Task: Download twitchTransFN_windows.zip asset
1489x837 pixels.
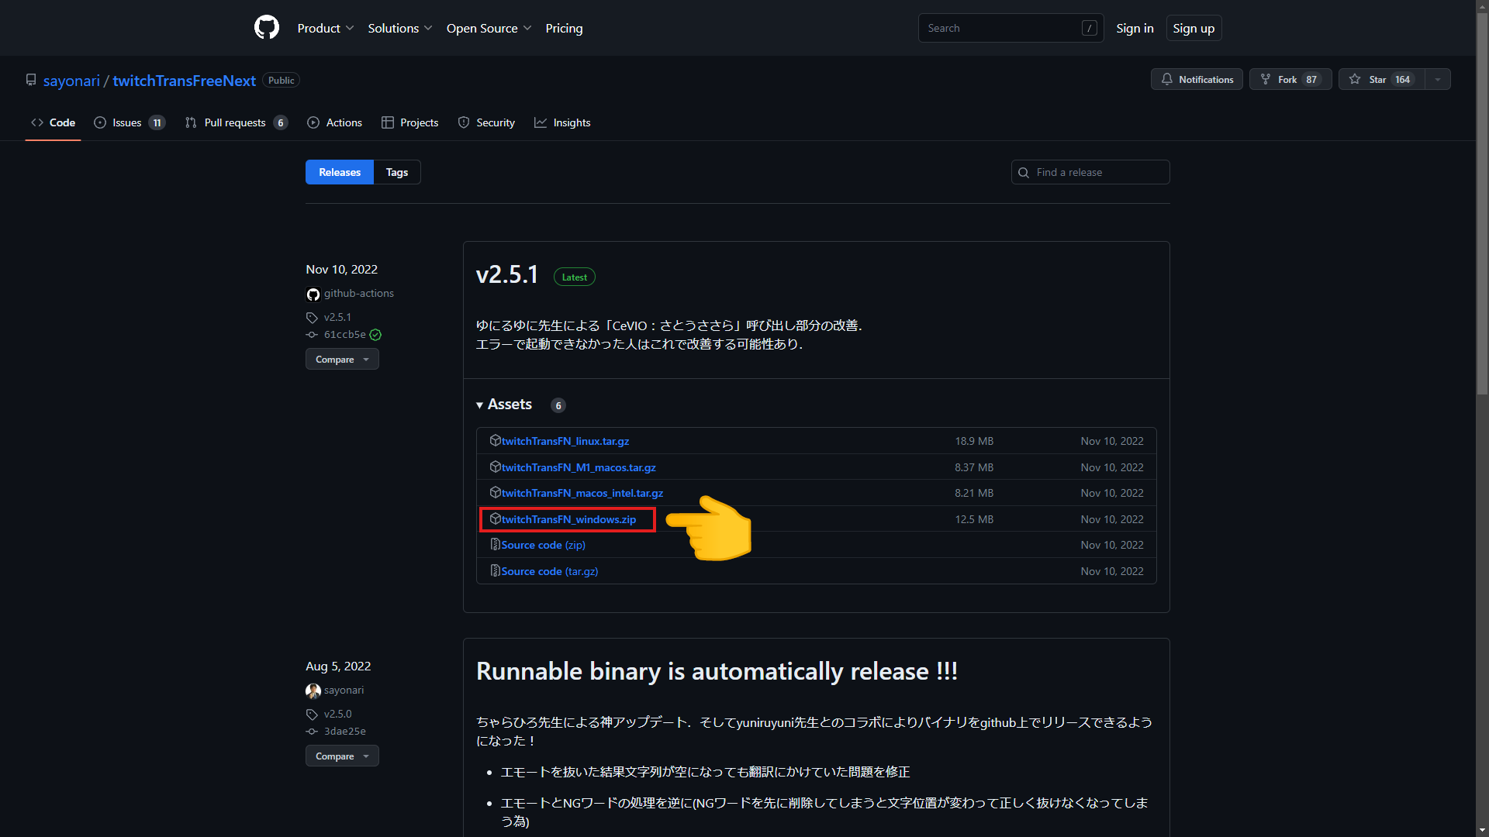Action: click(x=567, y=519)
